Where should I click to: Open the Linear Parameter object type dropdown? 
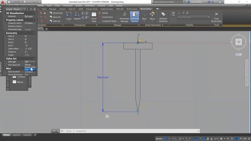coord(16,9)
